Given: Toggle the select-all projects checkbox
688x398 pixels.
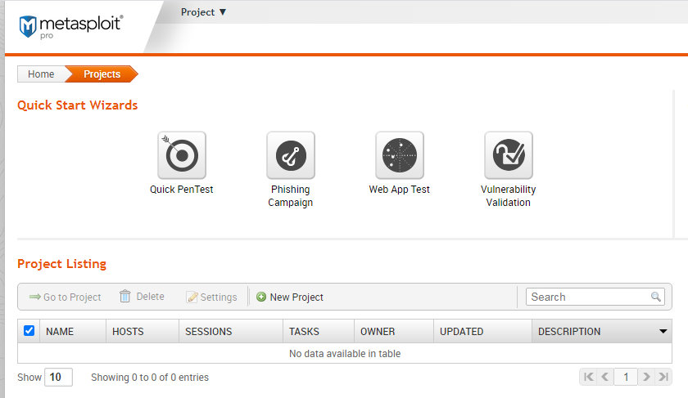Looking at the screenshot, I should (x=29, y=331).
